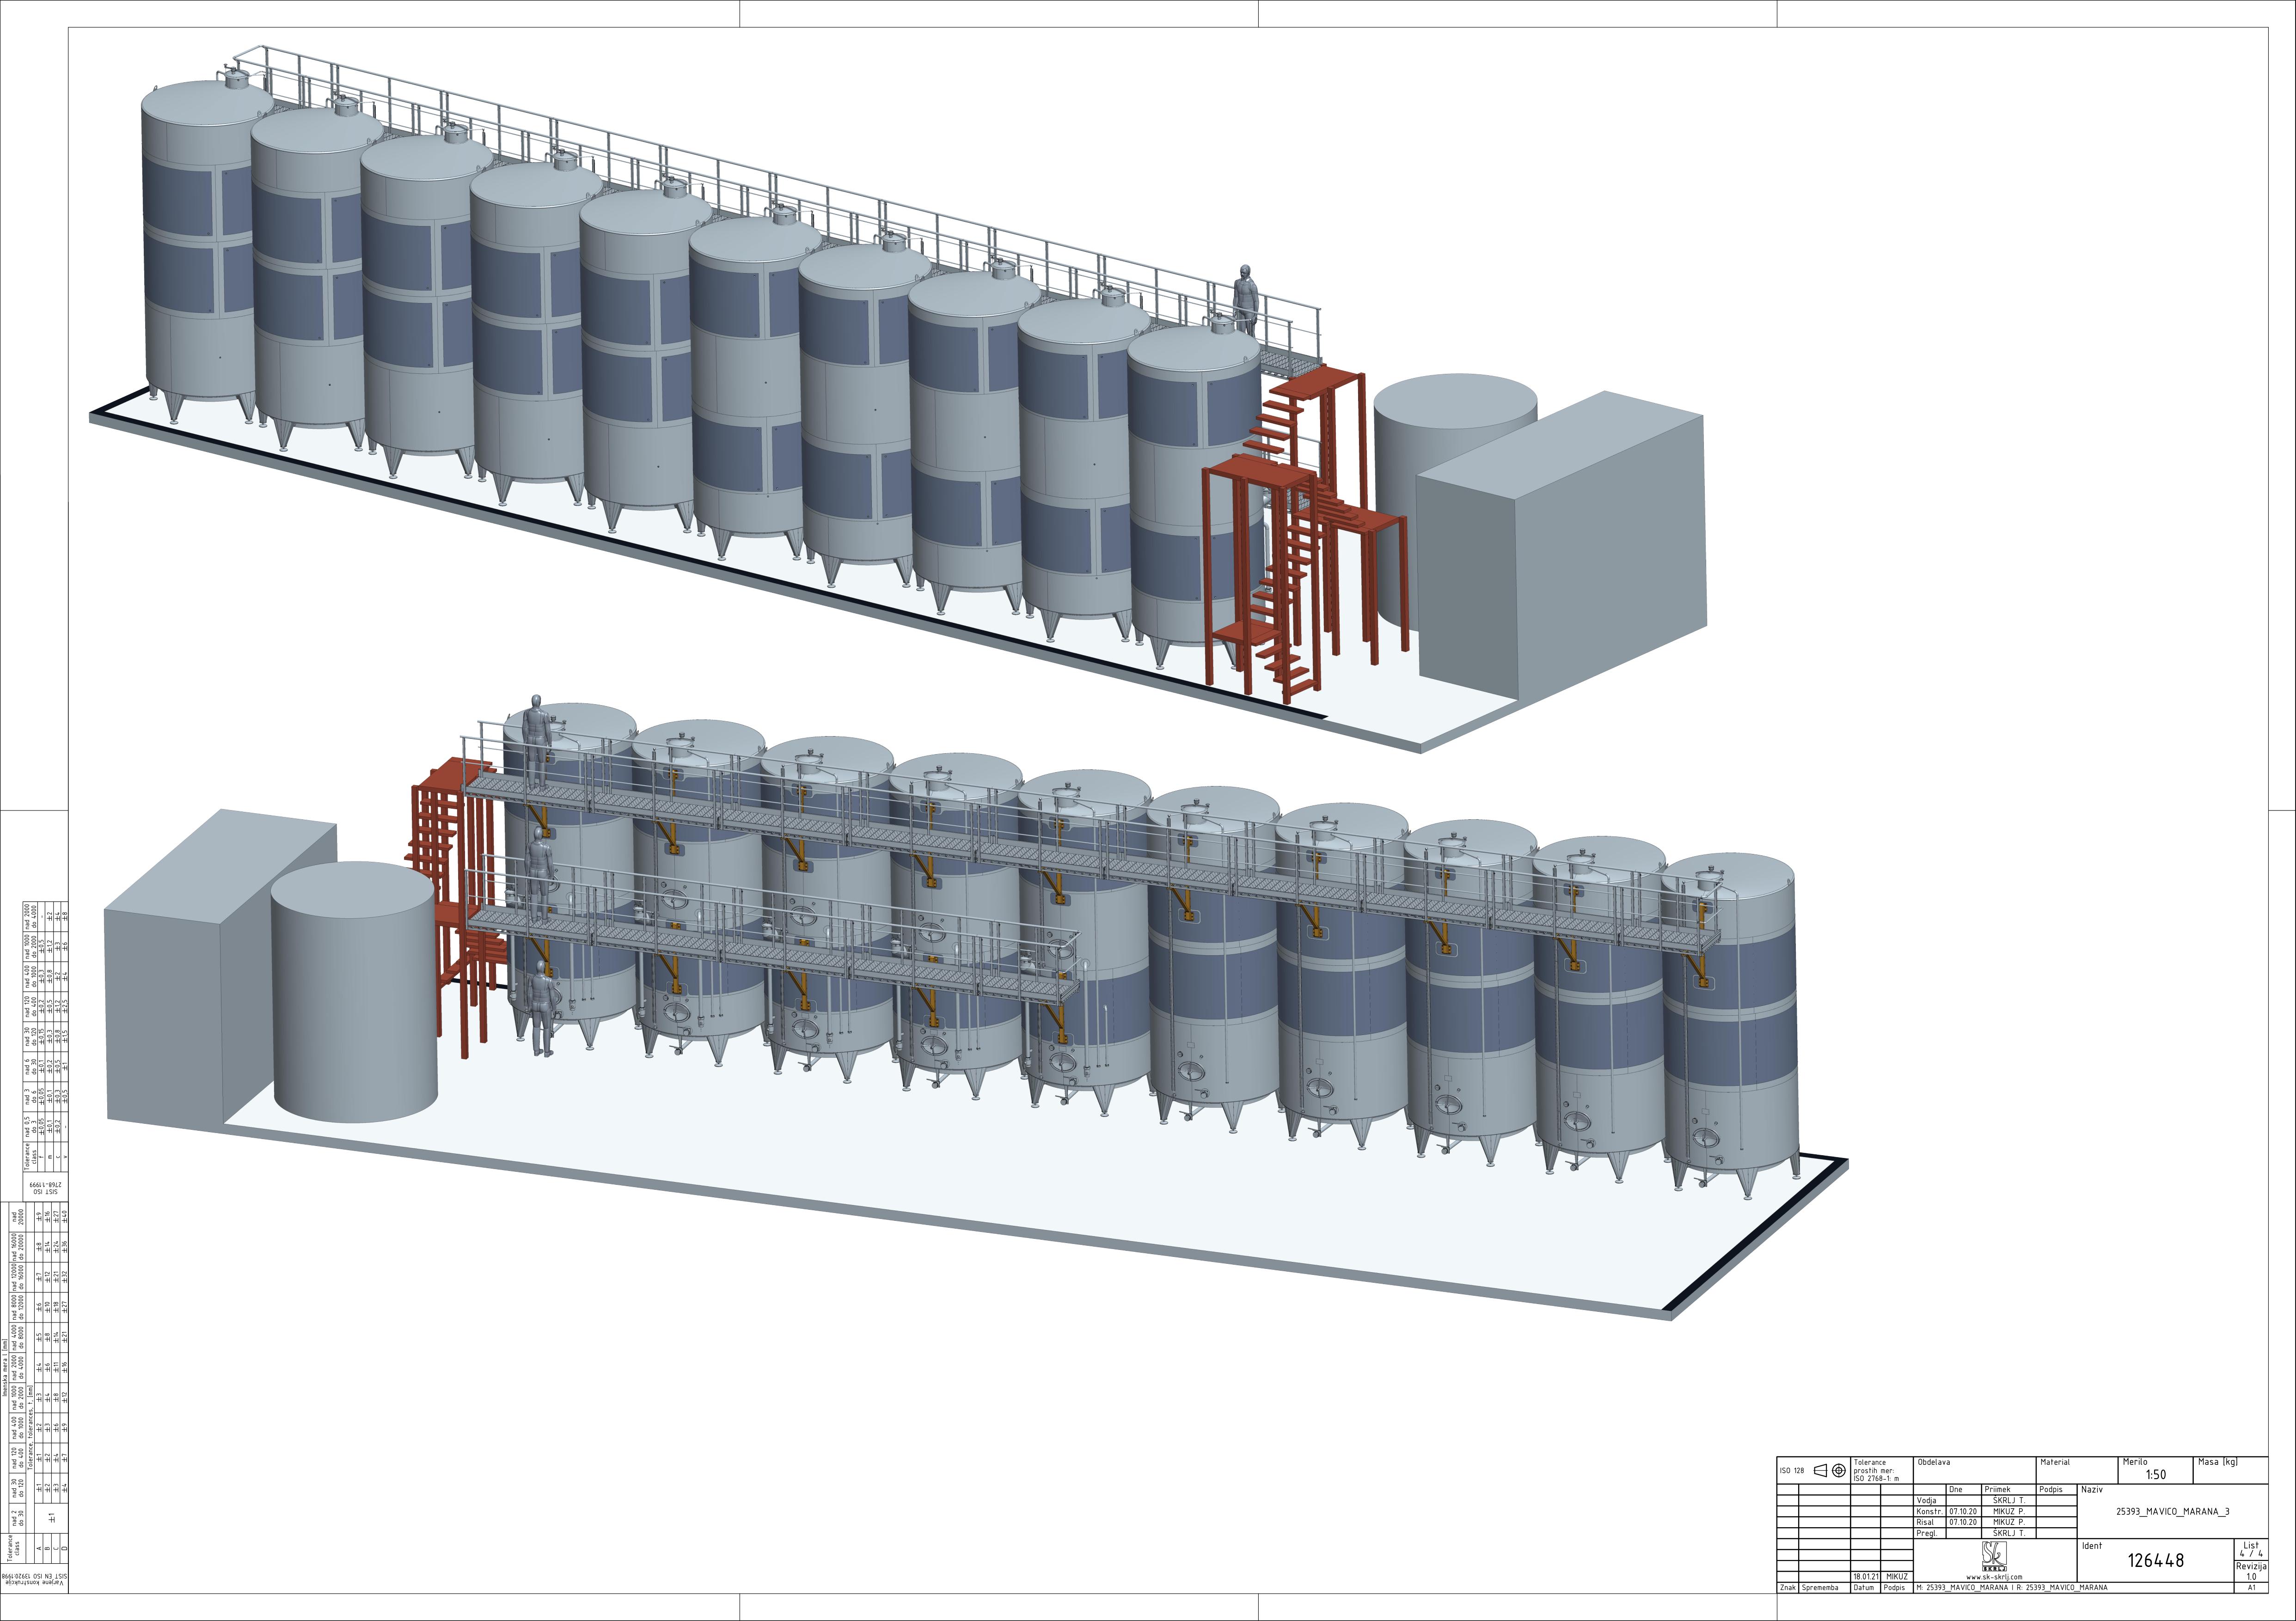Click the sheet count 4 / 4
The image size is (2296, 1621).
coord(2251,1554)
